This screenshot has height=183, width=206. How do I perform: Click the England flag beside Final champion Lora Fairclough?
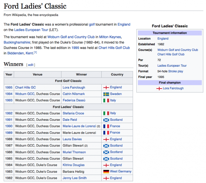point(159,89)
